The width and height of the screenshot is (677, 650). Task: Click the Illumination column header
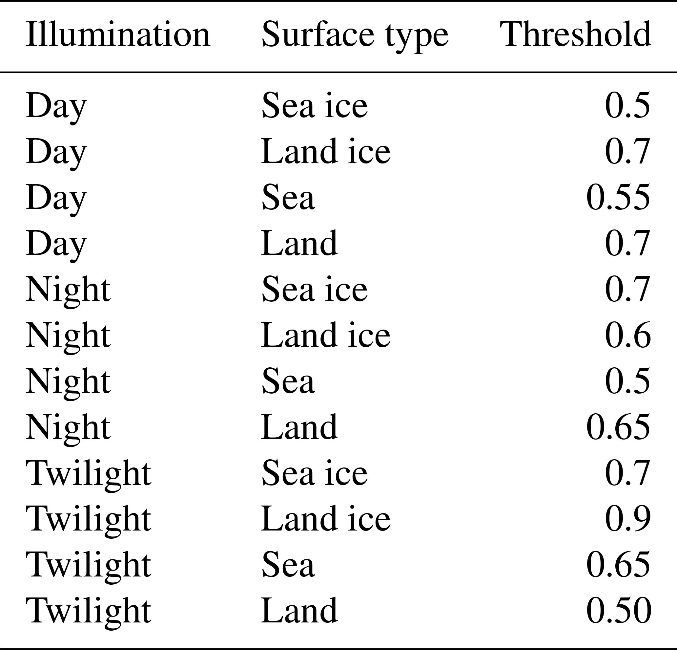(118, 34)
